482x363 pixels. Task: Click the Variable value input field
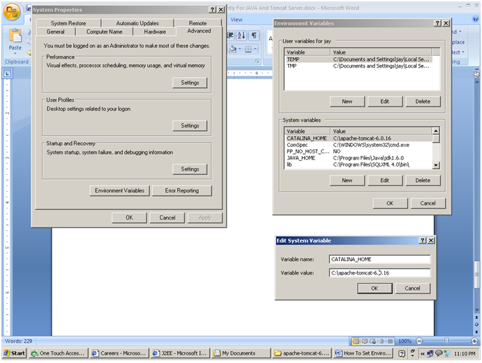tap(379, 272)
